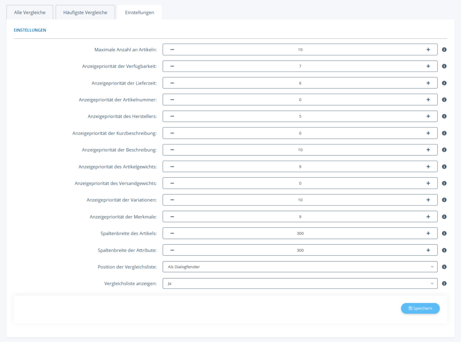The width and height of the screenshot is (461, 342).
Task: Click the Anzeigepriorität der Variationen value field
Action: pos(300,200)
